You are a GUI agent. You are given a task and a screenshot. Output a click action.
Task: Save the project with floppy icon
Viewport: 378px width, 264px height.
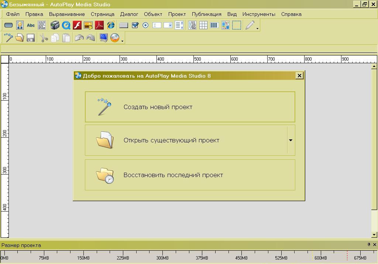coord(31,38)
